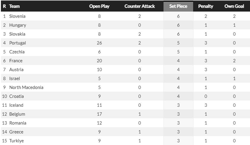Sort by Own Goal column header
Screen dimensions: 250x145
point(234,6)
